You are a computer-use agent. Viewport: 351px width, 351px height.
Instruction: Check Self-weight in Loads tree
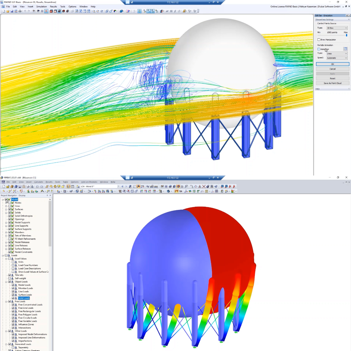click(x=10, y=278)
